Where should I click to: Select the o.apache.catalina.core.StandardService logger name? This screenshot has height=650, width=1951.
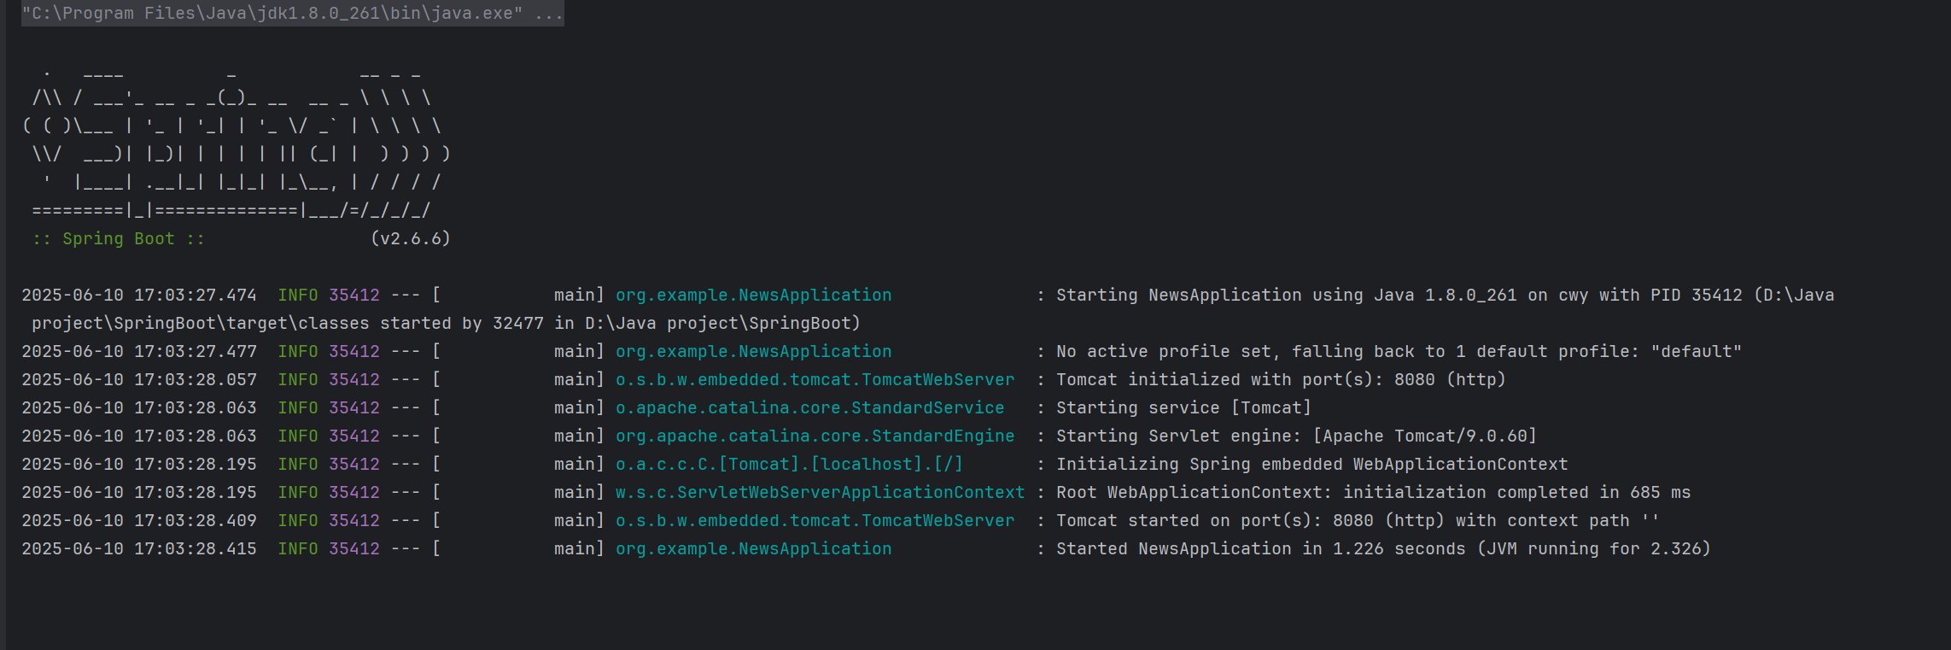[x=809, y=407]
